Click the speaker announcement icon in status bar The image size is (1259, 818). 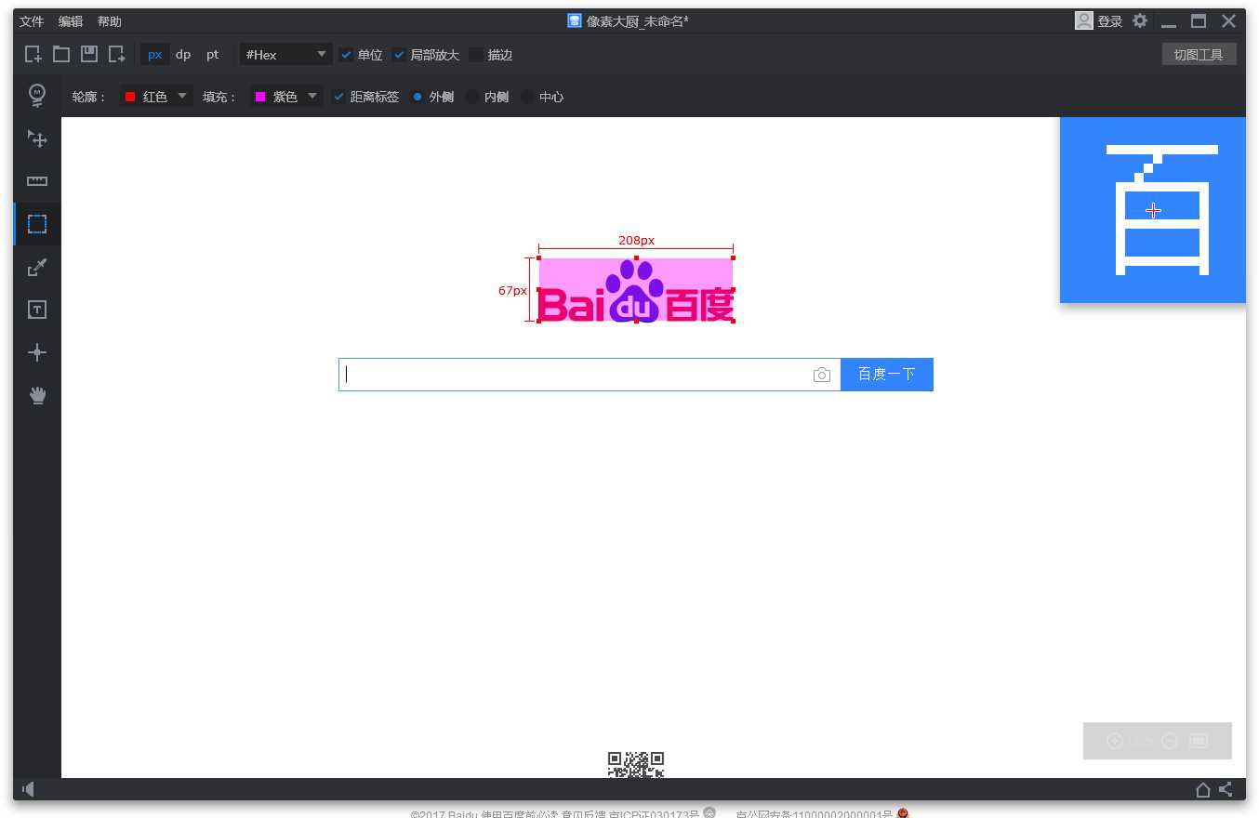tap(28, 789)
